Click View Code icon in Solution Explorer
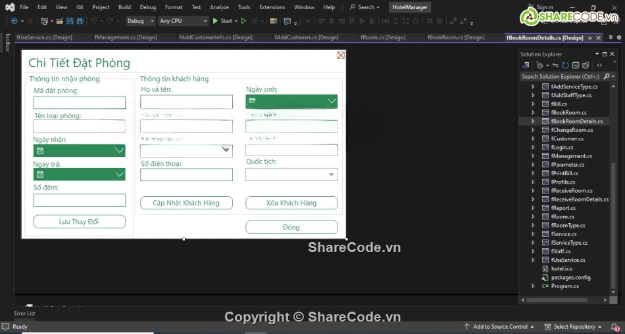The width and height of the screenshot is (625, 334). pos(599,65)
